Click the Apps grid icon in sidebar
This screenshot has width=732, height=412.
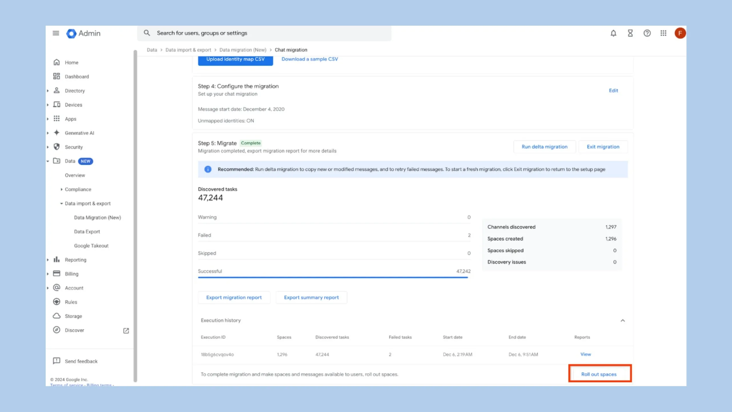click(x=57, y=118)
